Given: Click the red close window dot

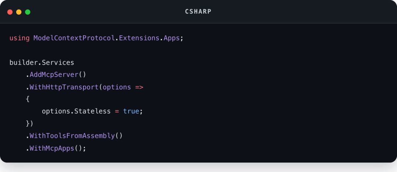Looking at the screenshot, I should pyautogui.click(x=10, y=12).
